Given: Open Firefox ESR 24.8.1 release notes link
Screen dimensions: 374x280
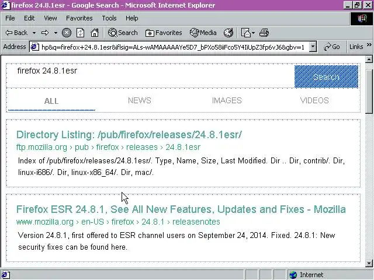Looking at the screenshot, I should (x=181, y=209).
